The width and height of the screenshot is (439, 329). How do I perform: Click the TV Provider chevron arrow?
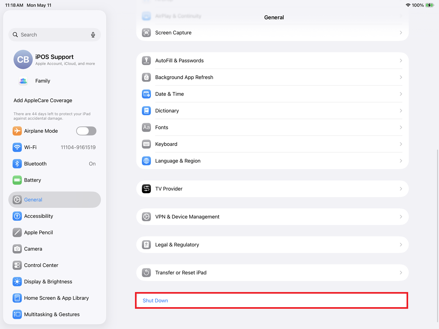tap(401, 189)
